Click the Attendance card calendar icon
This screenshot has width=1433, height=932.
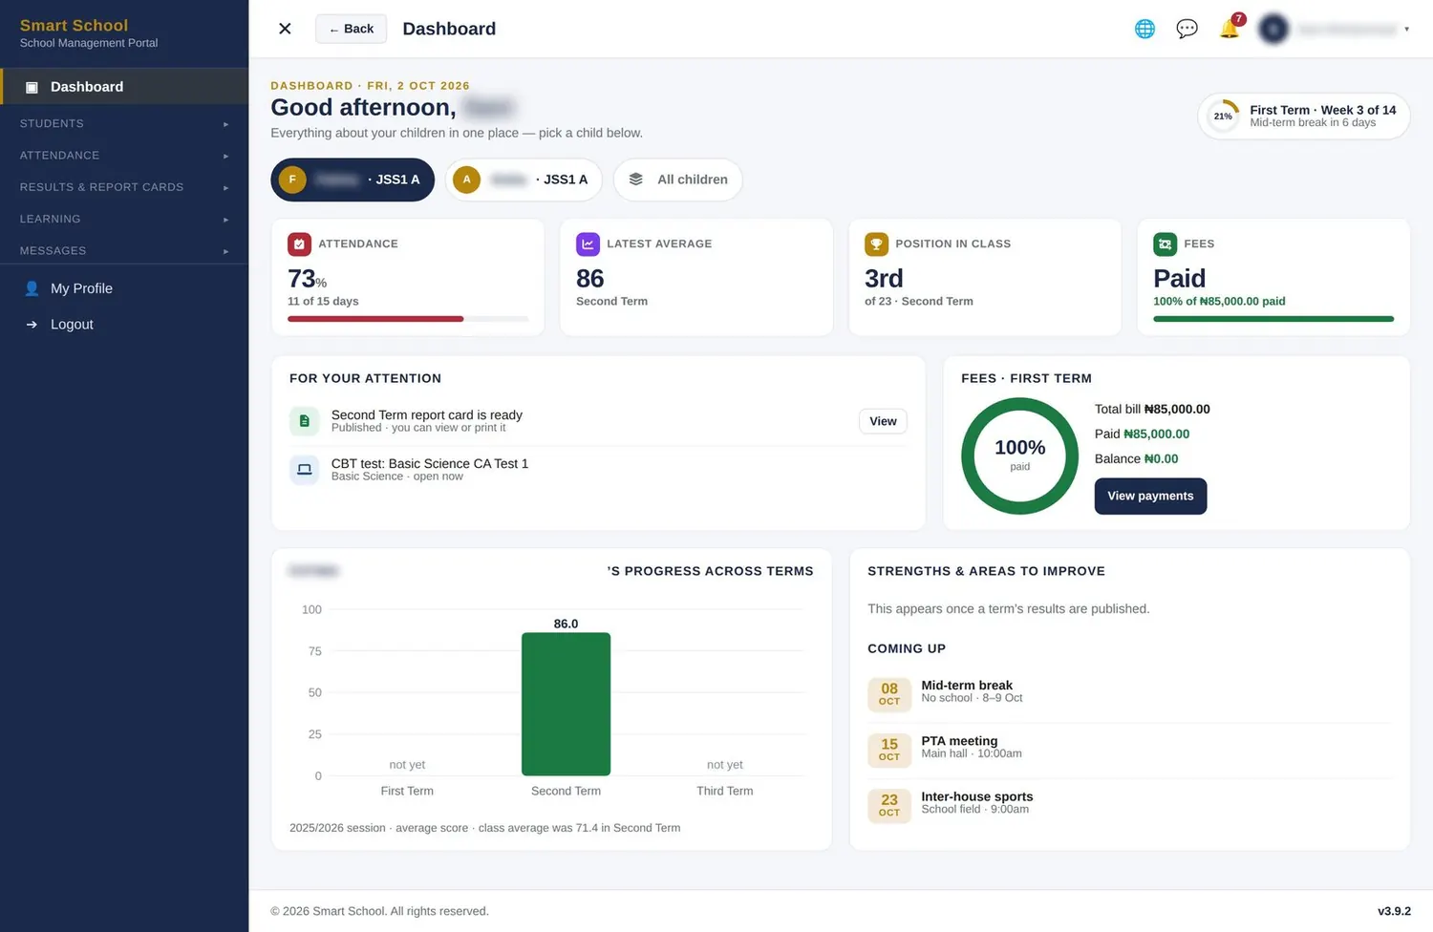299,244
